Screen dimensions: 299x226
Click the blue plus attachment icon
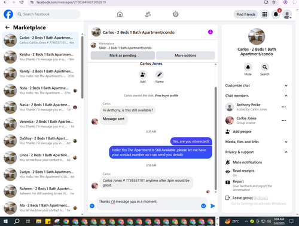92,206
